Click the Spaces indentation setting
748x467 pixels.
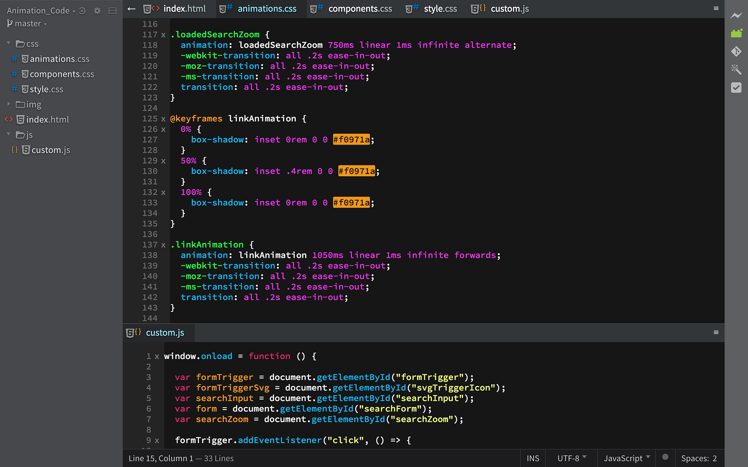(699, 458)
